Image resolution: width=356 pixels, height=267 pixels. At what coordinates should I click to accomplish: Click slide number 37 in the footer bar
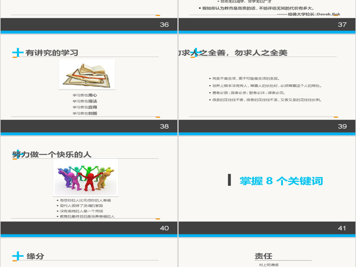pyautogui.click(x=342, y=25)
